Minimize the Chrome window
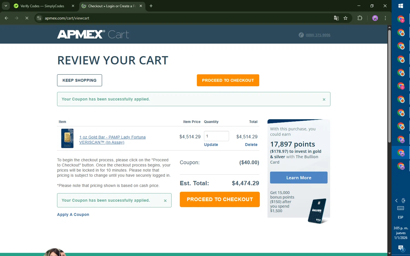Image resolution: width=410 pixels, height=256 pixels. point(359,6)
